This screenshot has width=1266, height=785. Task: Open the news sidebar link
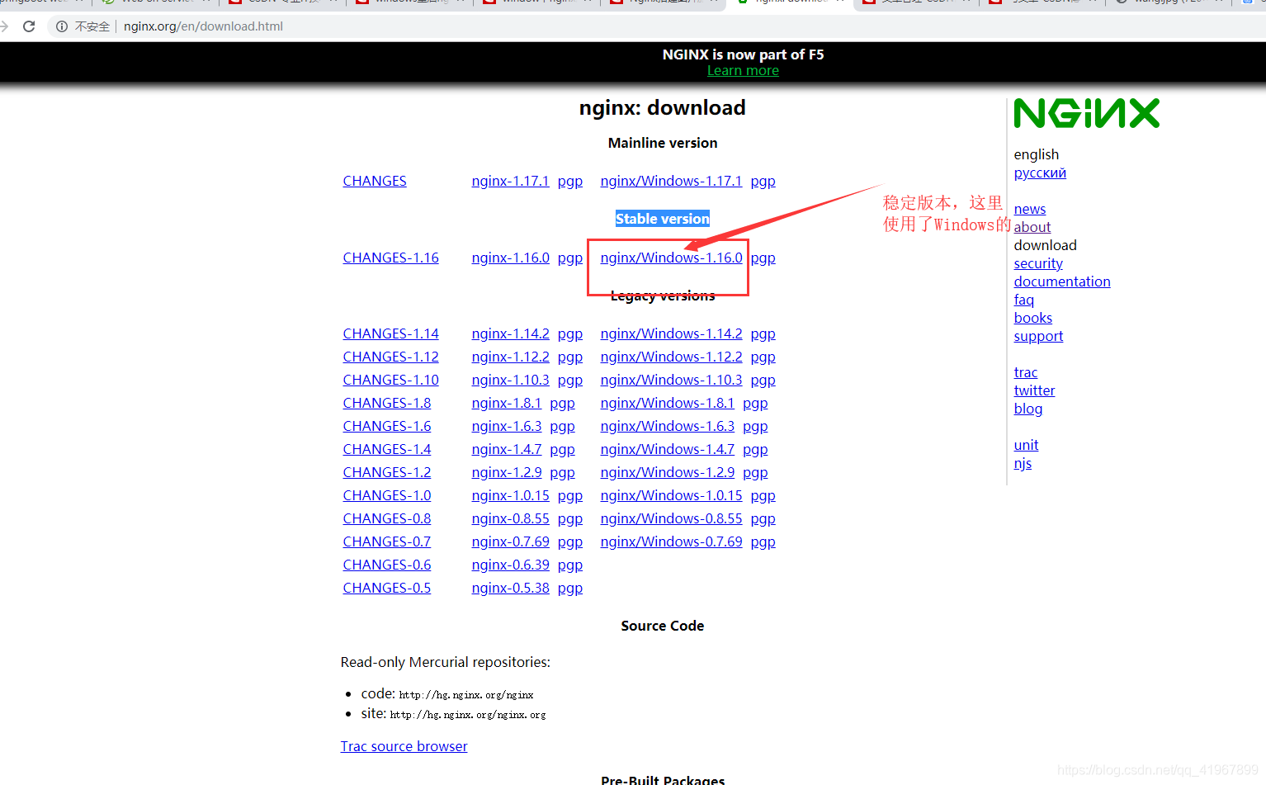tap(1029, 209)
